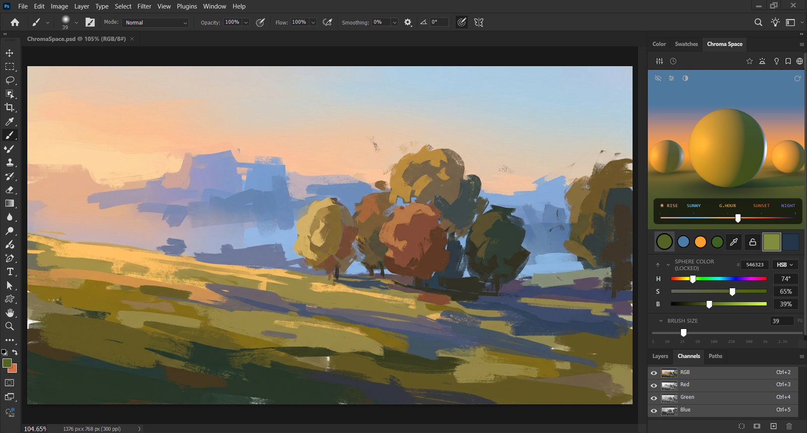Image resolution: width=807 pixels, height=433 pixels.
Task: Open the brush preset picker arrow
Action: click(76, 23)
